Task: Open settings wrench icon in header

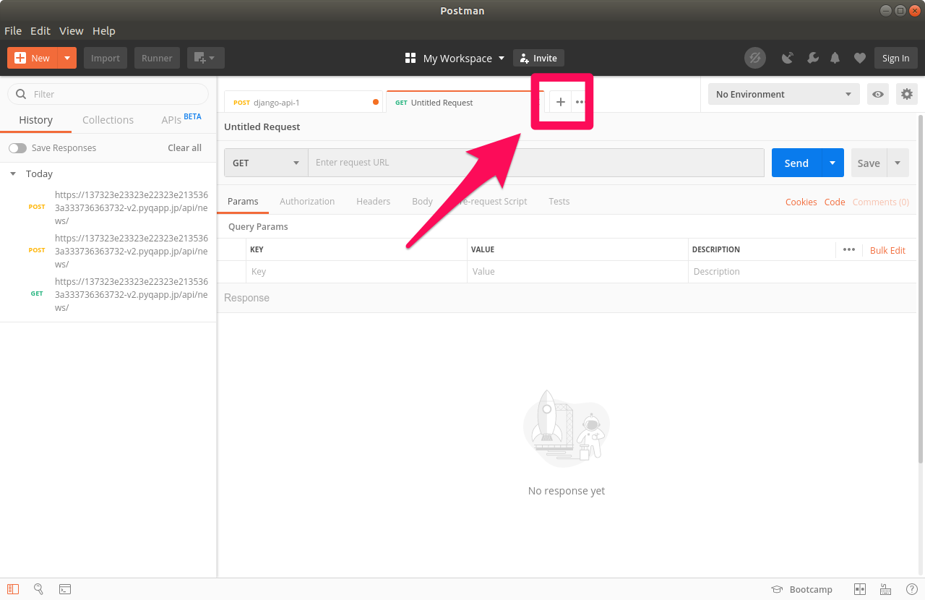Action: click(x=812, y=58)
